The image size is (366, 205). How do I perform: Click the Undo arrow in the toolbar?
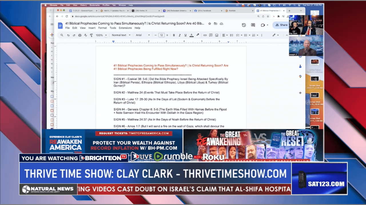(68, 35)
